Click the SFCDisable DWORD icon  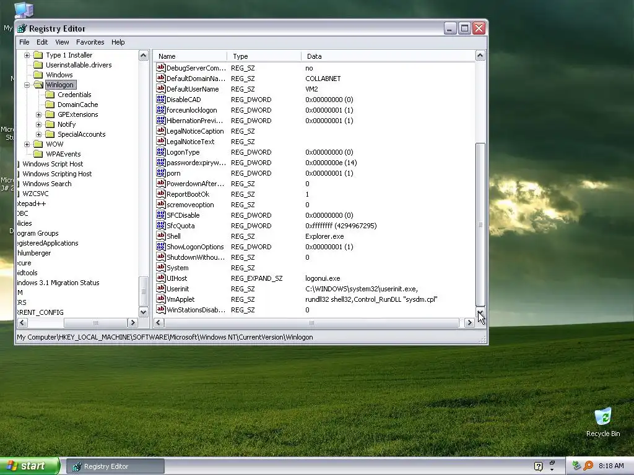160,215
